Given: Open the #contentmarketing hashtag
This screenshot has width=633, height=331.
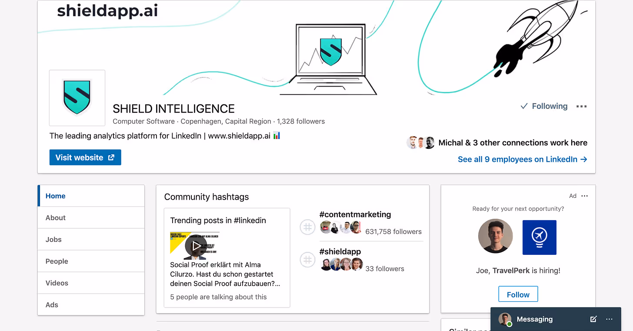Looking at the screenshot, I should click(355, 214).
